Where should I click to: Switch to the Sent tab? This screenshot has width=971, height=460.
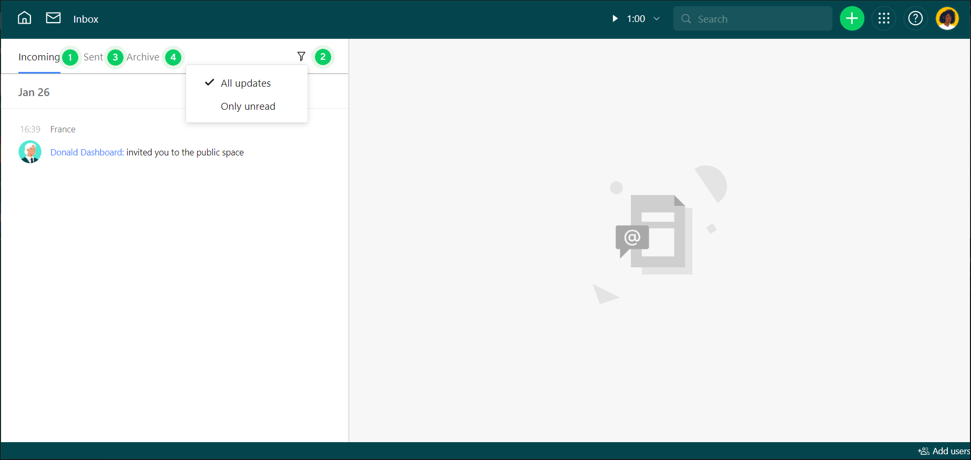93,57
